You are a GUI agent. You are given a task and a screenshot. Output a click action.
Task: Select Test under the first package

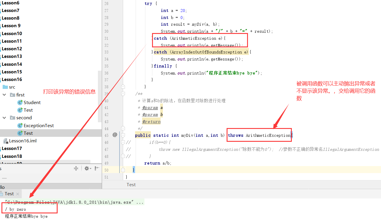[28, 110]
